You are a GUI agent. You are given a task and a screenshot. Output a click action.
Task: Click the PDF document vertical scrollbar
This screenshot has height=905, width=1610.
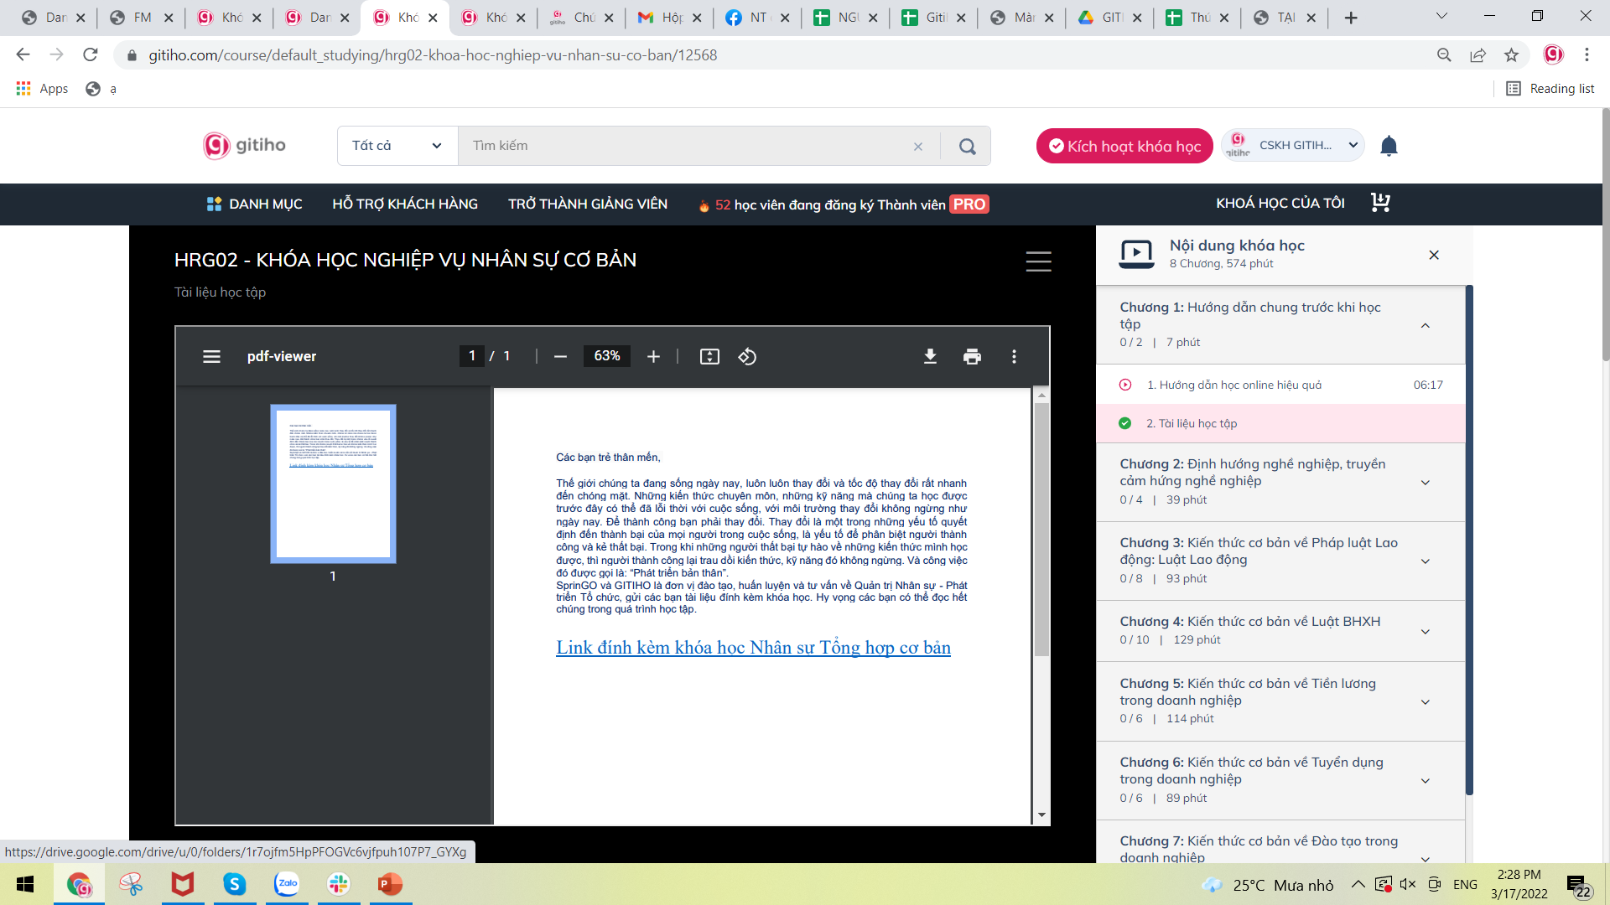point(1041,530)
